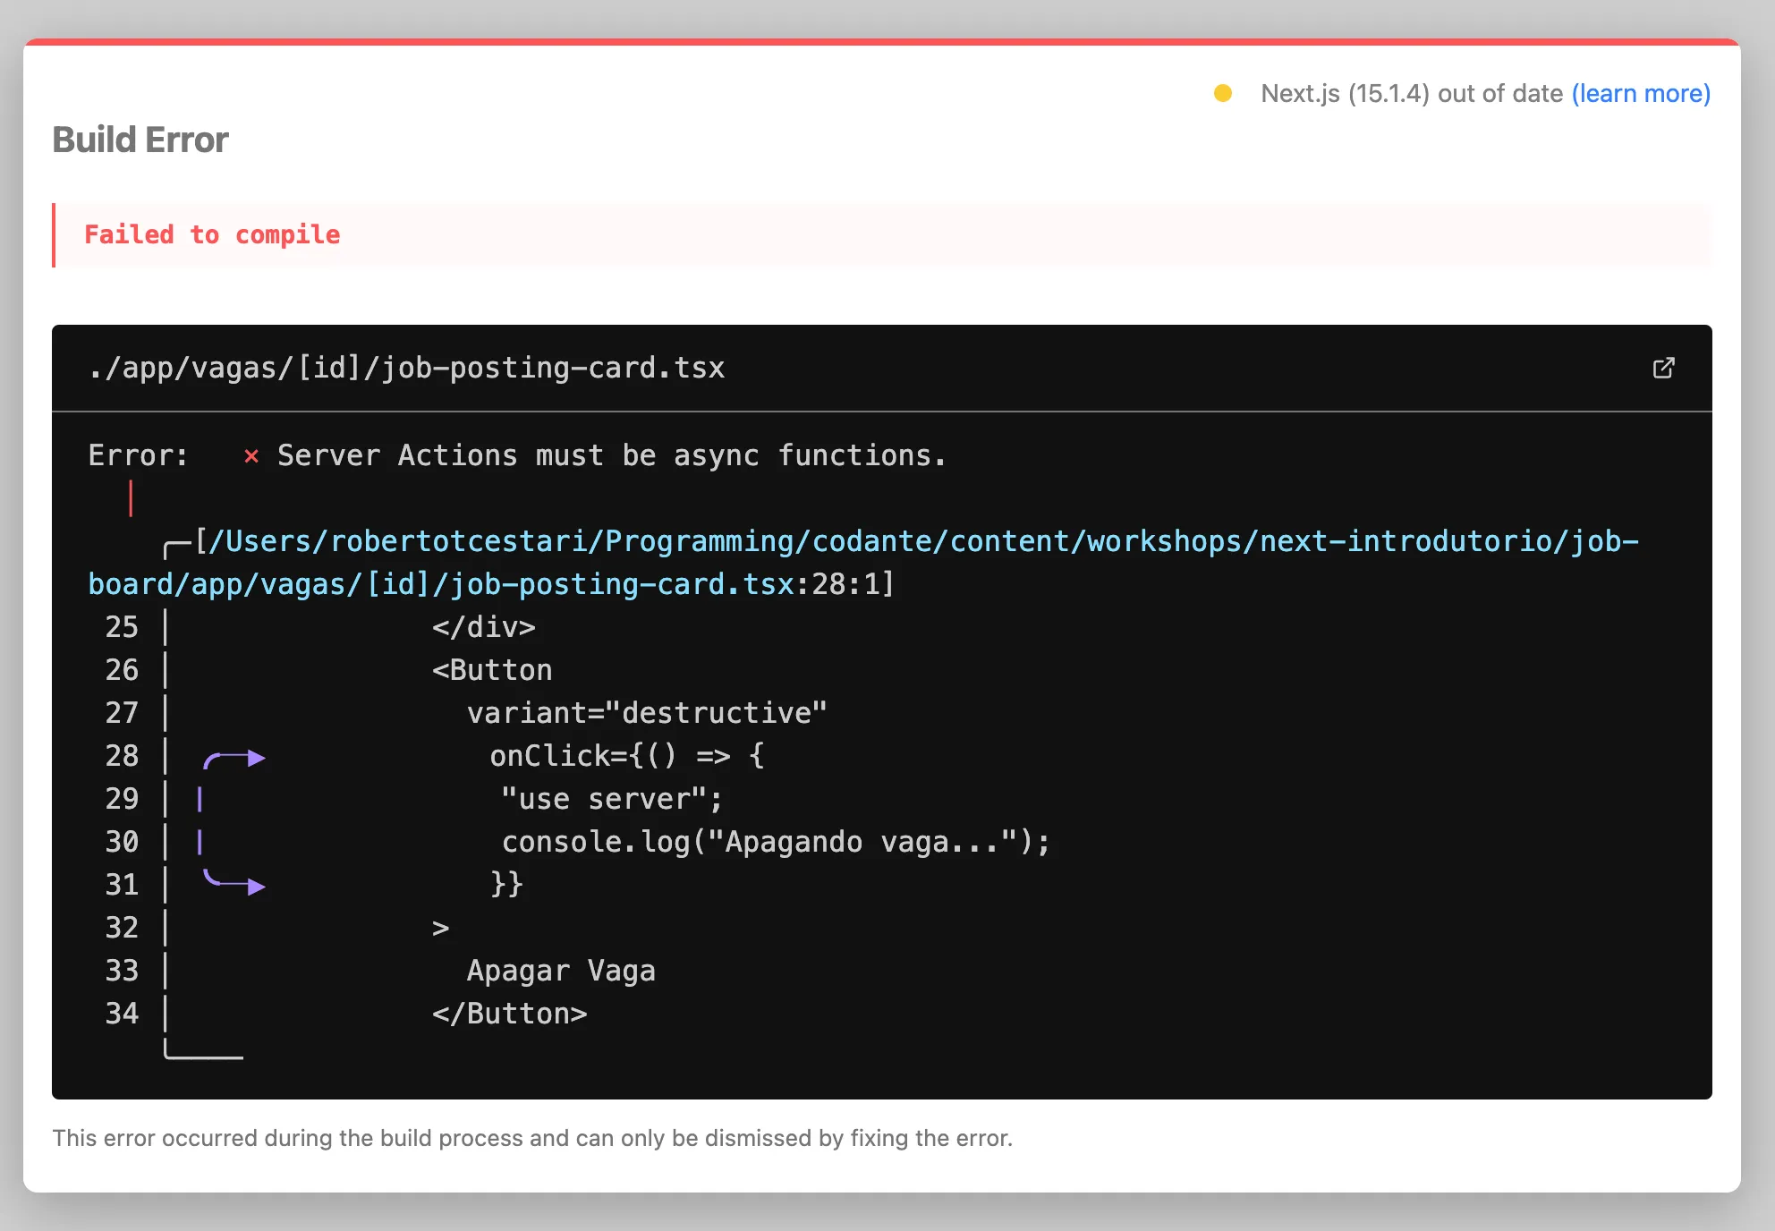The image size is (1775, 1231).
Task: Click the 'Next.js (15.1.4) out of date' text
Action: coord(1412,94)
